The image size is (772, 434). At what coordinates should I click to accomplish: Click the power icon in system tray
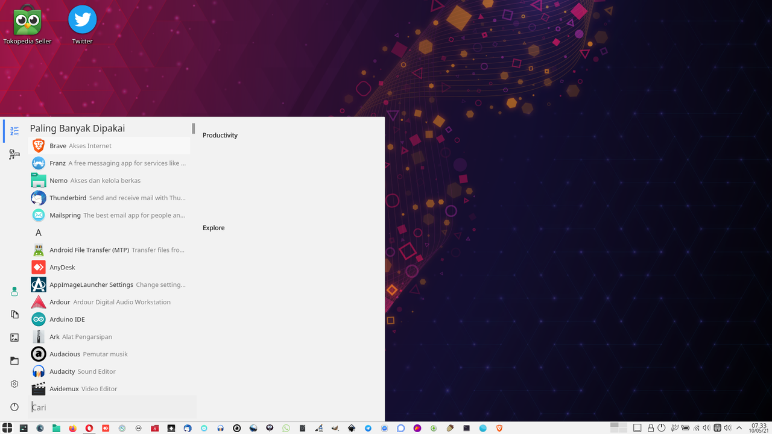(x=662, y=428)
